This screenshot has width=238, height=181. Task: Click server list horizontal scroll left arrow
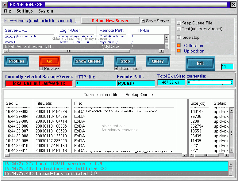click(x=6, y=51)
